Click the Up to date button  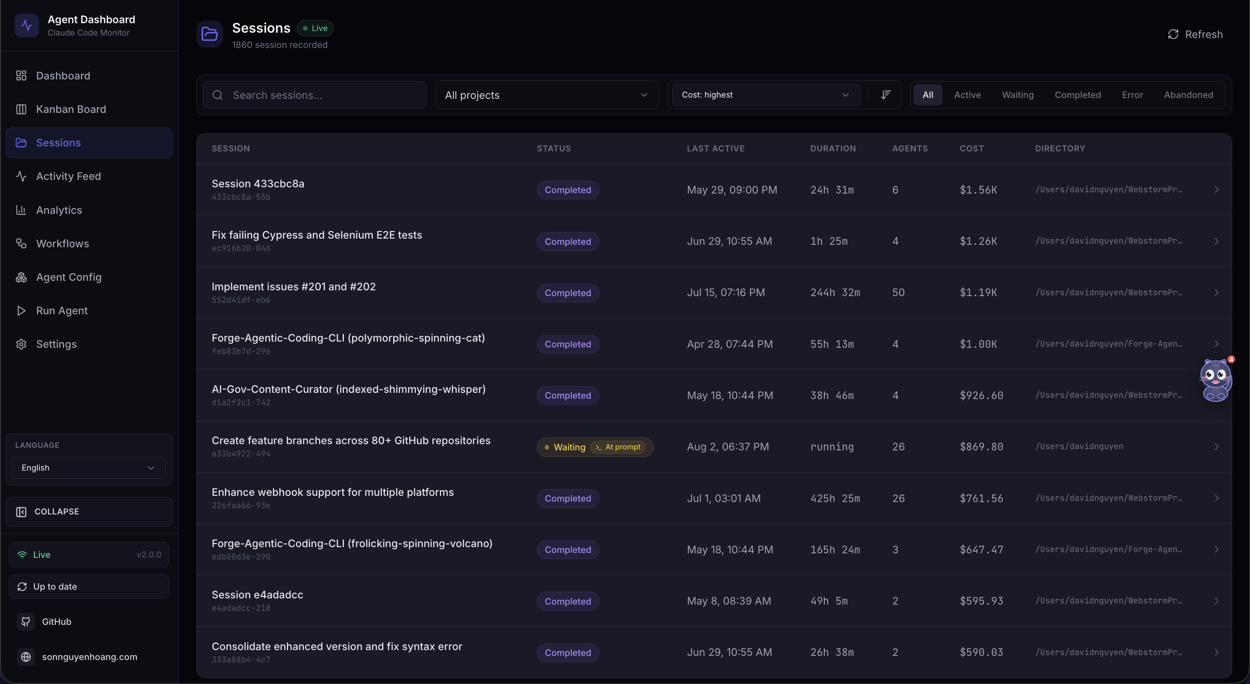tap(89, 586)
